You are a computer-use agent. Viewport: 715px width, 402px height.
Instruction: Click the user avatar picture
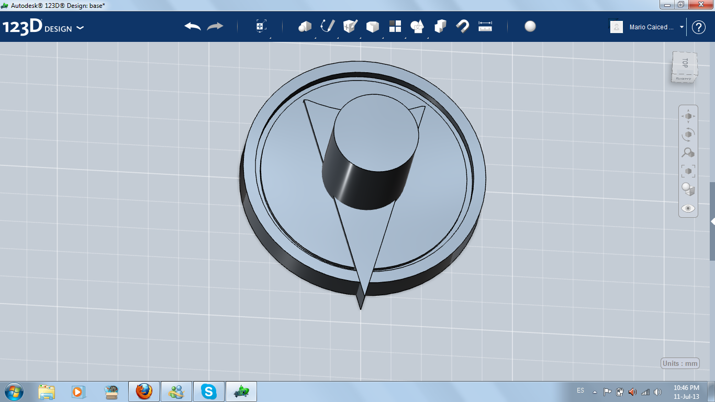tap(617, 27)
